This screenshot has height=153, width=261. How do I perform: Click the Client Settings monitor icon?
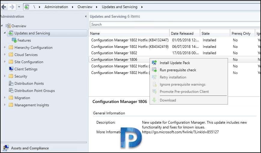(x=11, y=69)
